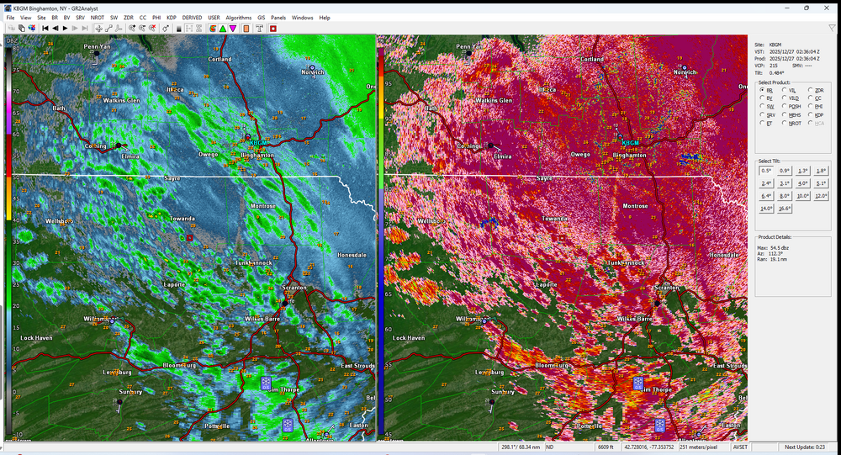Select the ZDR product radio button
Viewport: 841px width, 455px height.
(811, 89)
